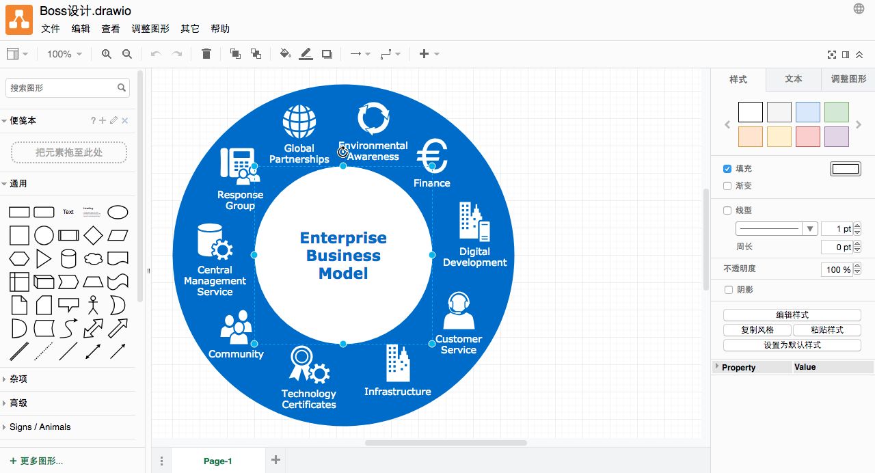Open the 100% zoom level dropdown

click(64, 54)
